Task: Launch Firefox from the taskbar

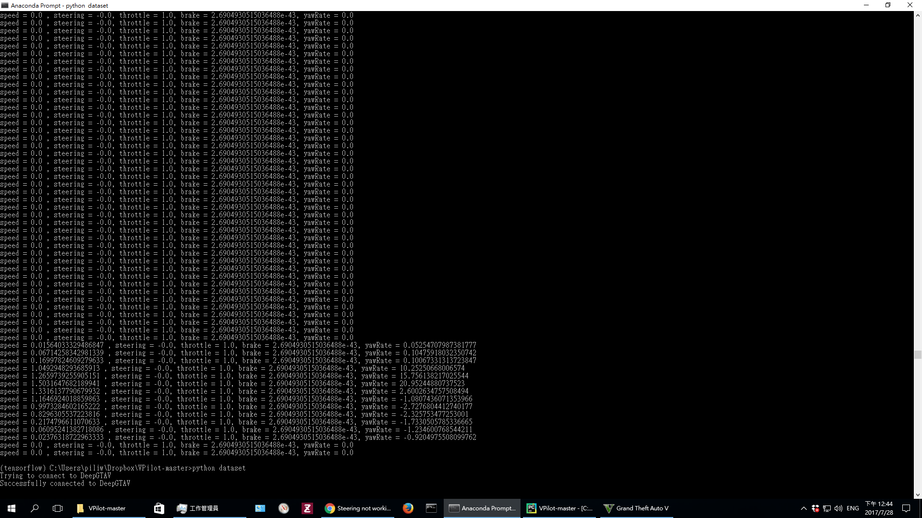Action: click(x=408, y=508)
